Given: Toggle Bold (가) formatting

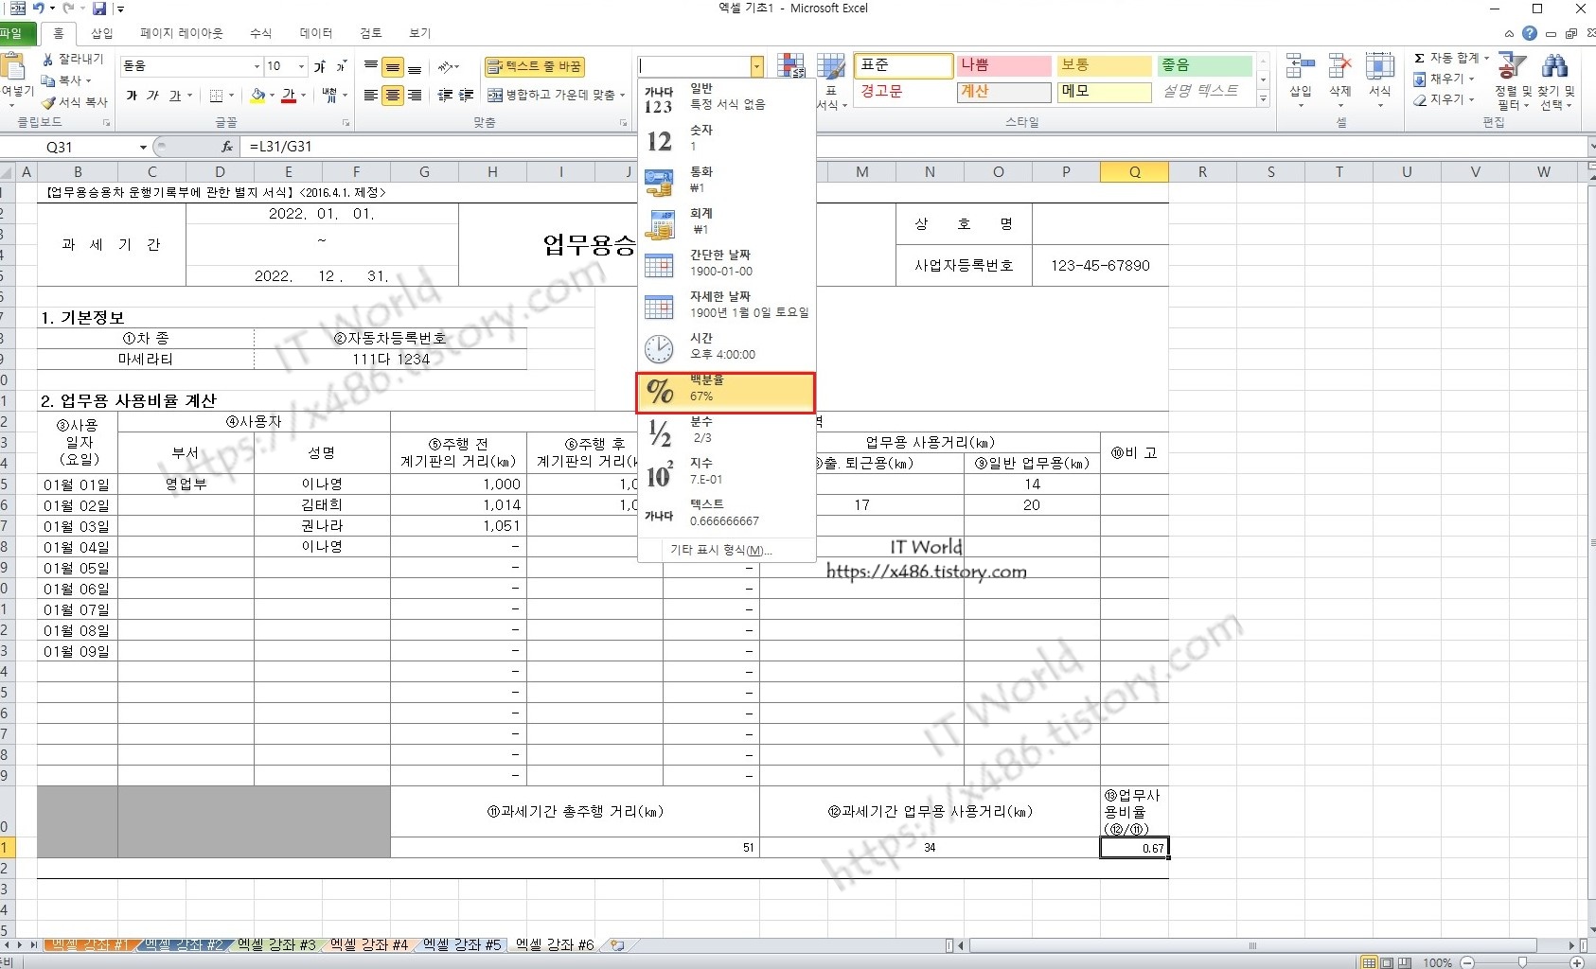Looking at the screenshot, I should click(x=132, y=96).
